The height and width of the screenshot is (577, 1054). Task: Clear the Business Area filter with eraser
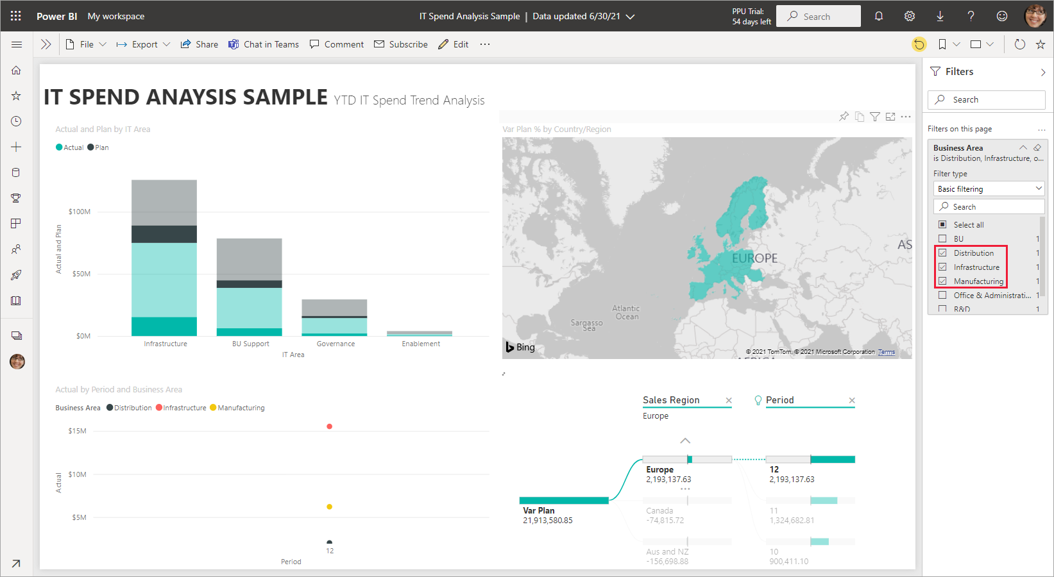tap(1037, 147)
